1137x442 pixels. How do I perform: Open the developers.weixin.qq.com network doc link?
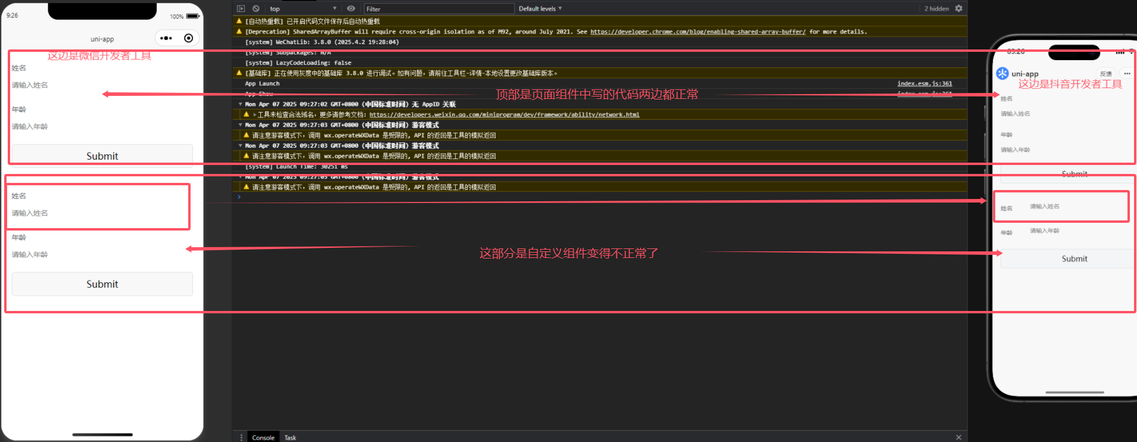pos(504,114)
